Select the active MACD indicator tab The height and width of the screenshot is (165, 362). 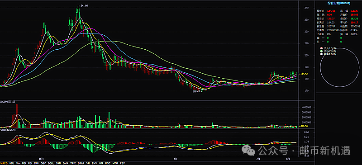tap(4, 163)
